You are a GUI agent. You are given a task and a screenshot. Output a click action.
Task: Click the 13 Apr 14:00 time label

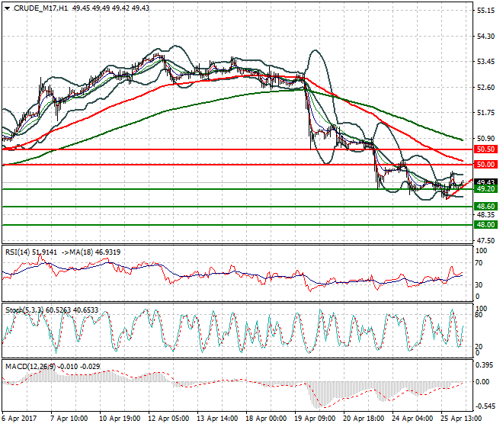[x=217, y=419]
